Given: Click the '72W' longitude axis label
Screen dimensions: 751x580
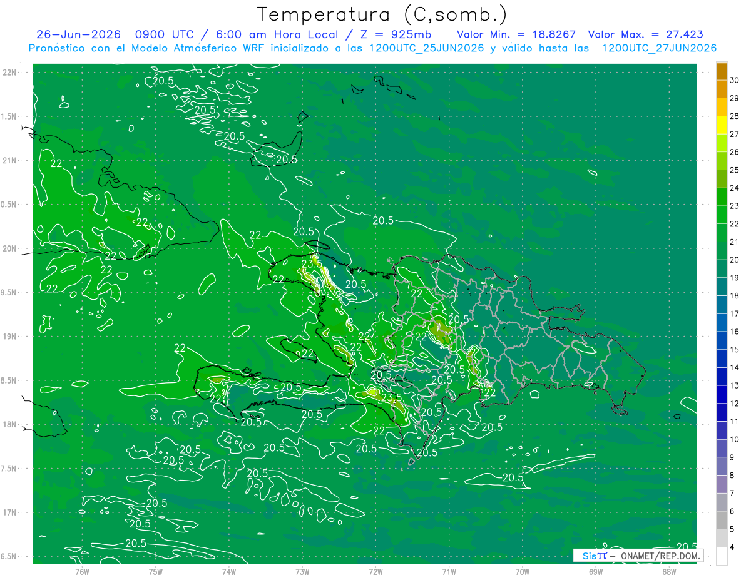Looking at the screenshot, I should click(x=375, y=571).
